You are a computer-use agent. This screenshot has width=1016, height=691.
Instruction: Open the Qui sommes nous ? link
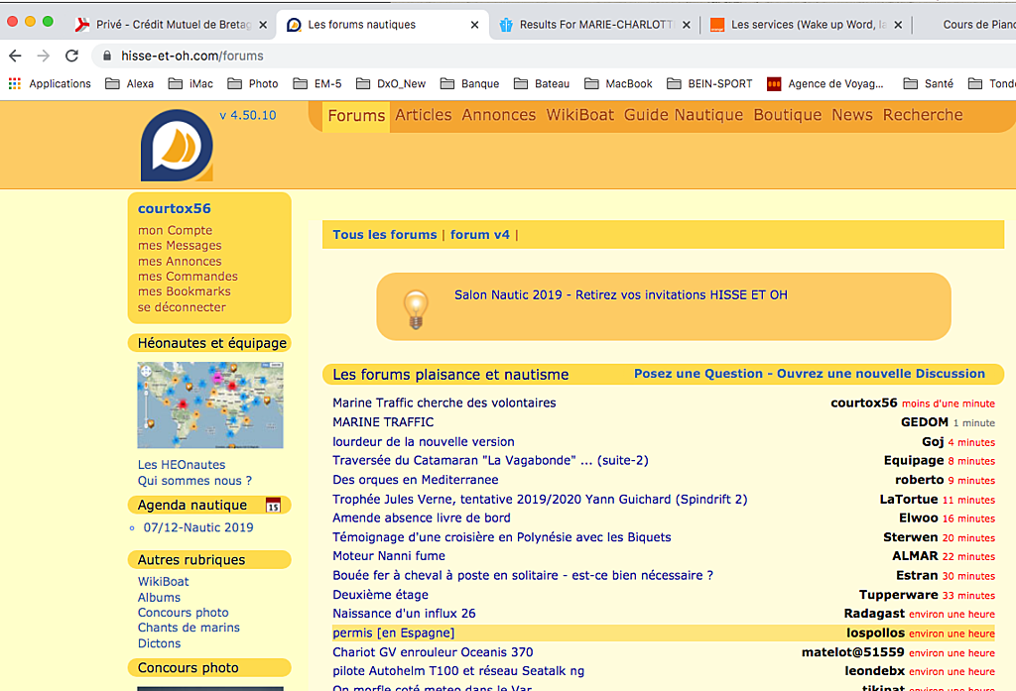click(194, 481)
